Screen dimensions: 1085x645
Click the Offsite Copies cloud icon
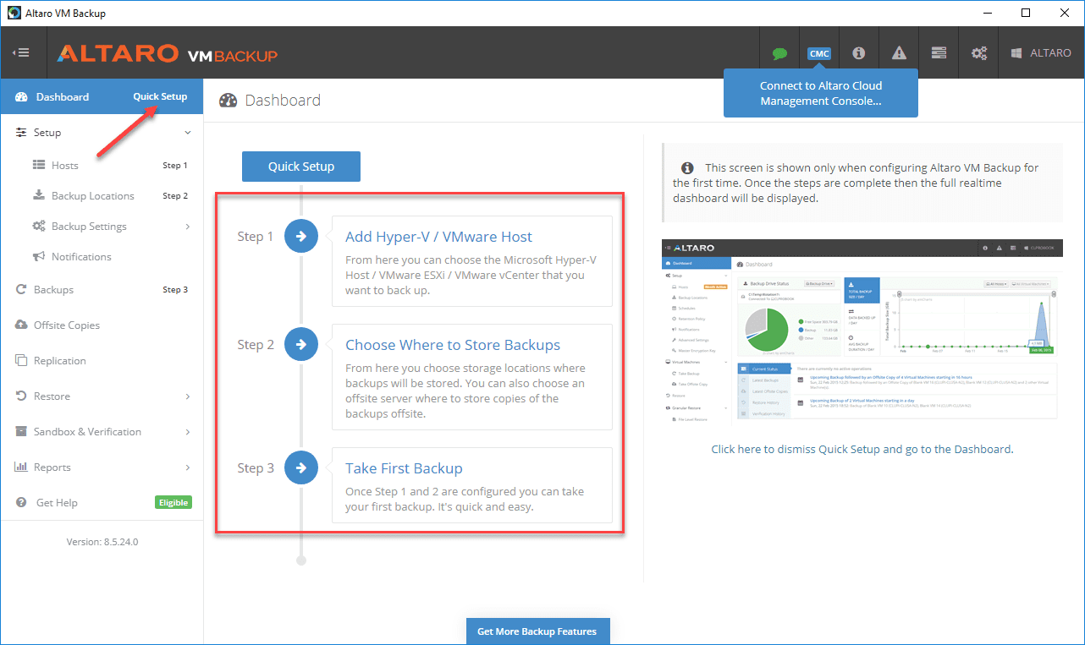(21, 325)
